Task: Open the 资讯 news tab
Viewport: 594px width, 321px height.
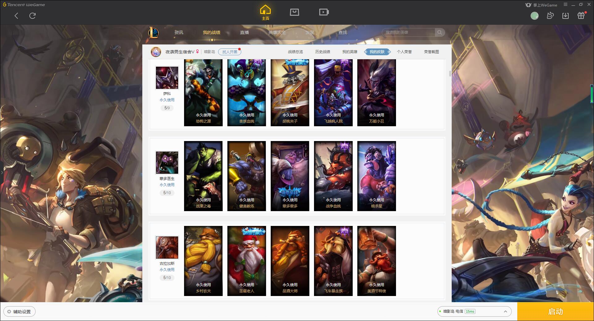Action: (179, 32)
